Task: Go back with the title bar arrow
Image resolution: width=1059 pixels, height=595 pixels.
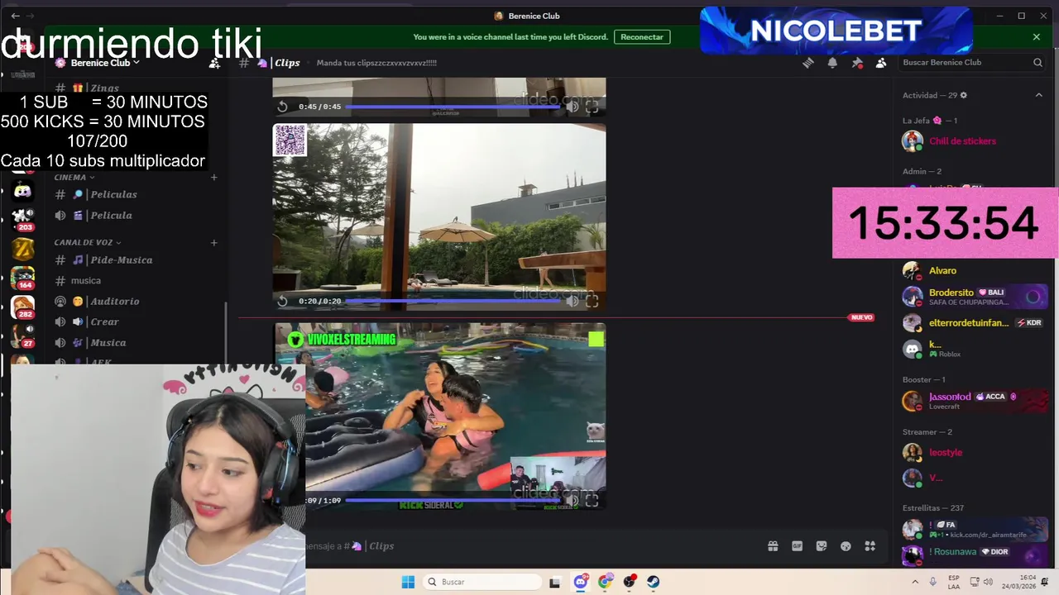Action: tap(15, 16)
